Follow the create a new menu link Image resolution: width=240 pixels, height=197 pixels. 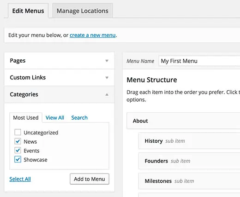click(x=93, y=35)
